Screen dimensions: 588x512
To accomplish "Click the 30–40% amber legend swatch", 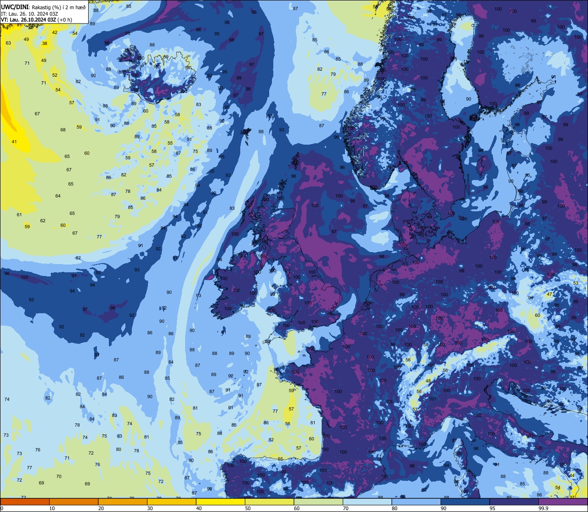I will (x=171, y=501).
